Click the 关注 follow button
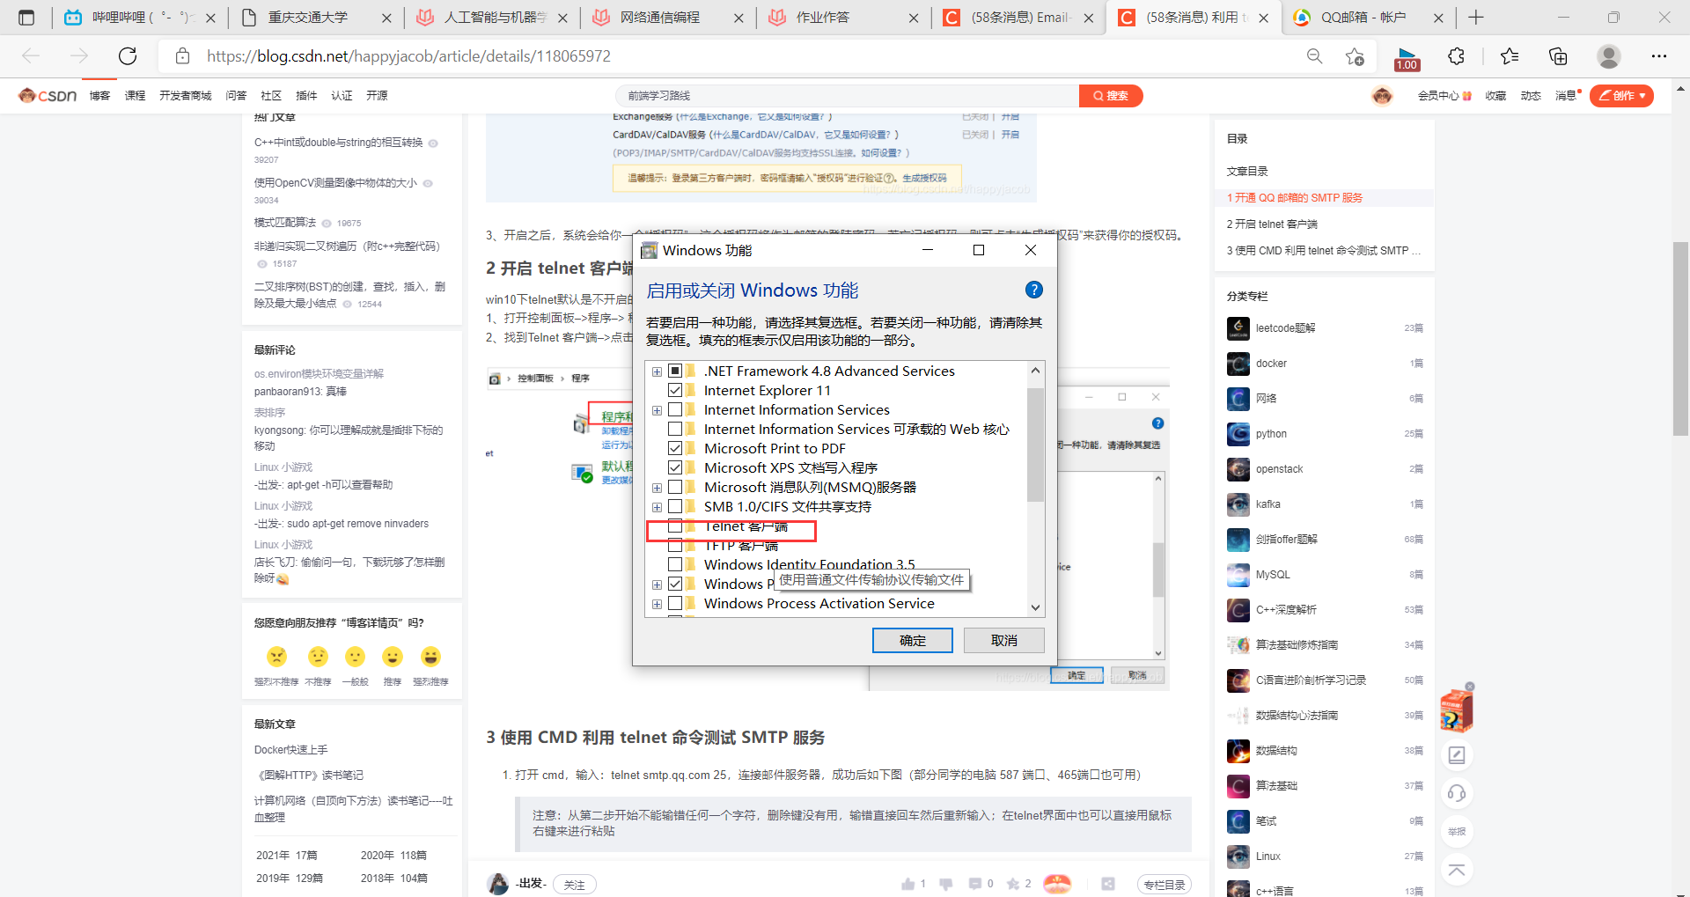The width and height of the screenshot is (1690, 897). coord(575,885)
